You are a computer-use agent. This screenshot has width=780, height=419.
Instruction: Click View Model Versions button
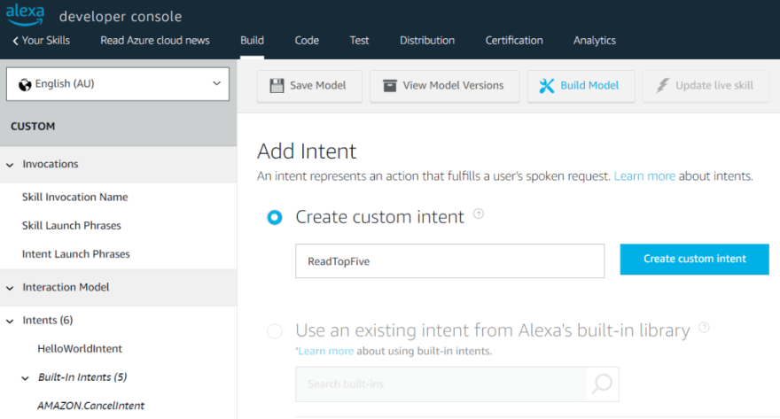click(444, 86)
